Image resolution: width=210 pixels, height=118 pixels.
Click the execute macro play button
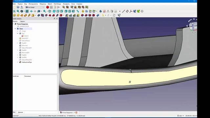[58, 7]
